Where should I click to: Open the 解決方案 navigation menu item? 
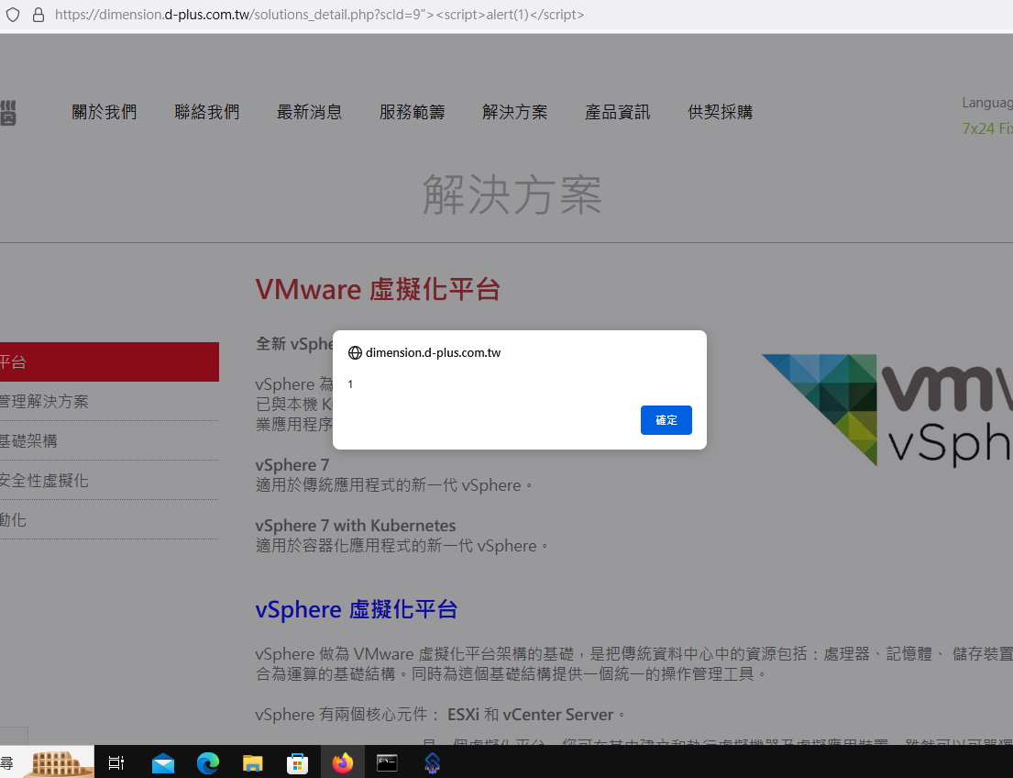point(515,112)
